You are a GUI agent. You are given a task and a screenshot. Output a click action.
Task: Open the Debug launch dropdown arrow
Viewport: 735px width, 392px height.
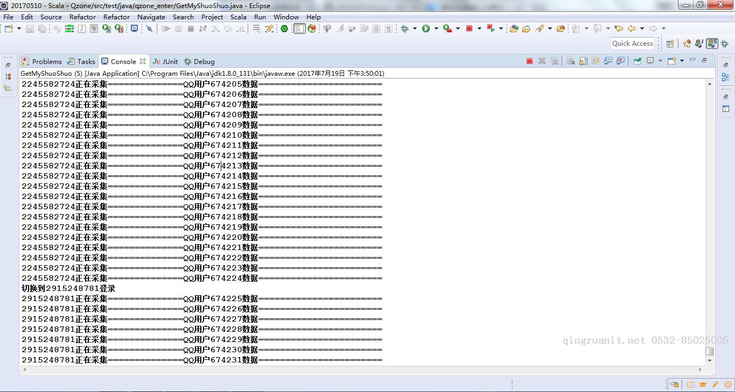[415, 28]
